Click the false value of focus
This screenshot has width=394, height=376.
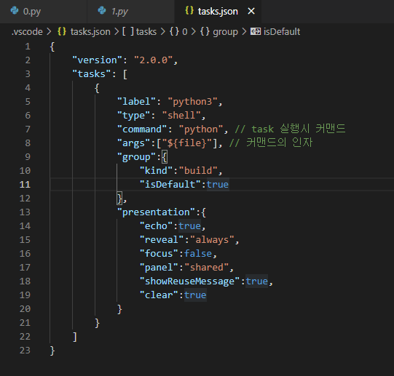click(x=198, y=254)
